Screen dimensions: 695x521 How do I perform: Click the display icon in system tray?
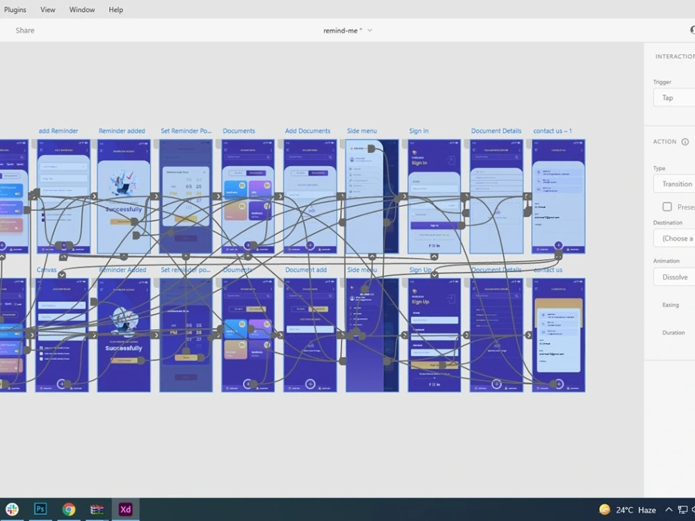tap(683, 509)
